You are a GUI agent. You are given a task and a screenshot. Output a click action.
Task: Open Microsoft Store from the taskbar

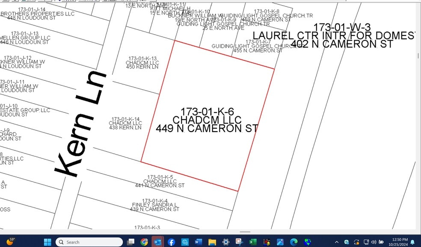click(185, 242)
